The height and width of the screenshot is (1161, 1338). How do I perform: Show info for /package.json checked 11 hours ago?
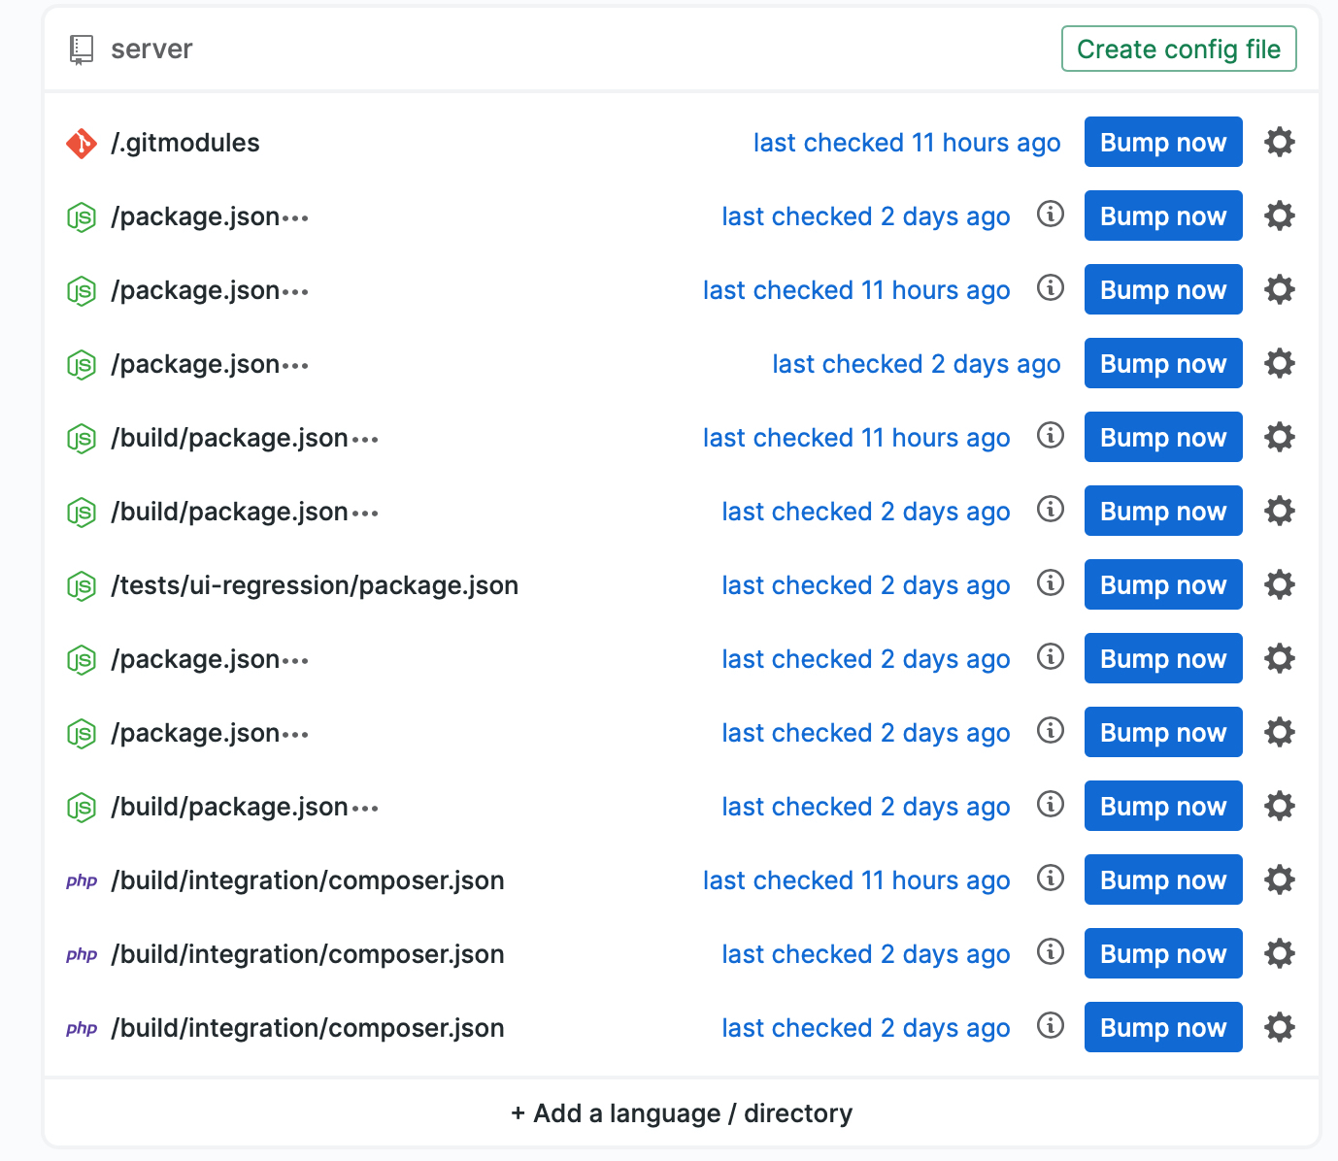pos(1051,287)
